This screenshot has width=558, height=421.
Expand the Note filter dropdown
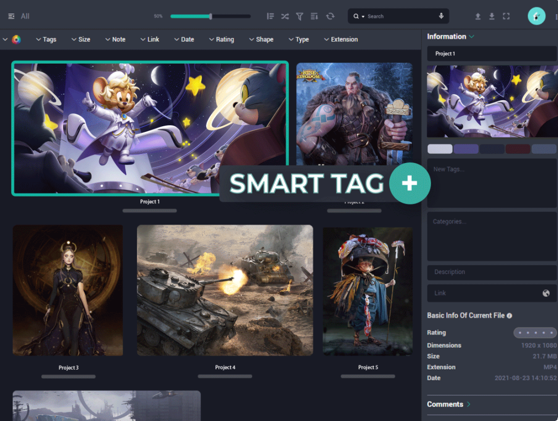115,39
